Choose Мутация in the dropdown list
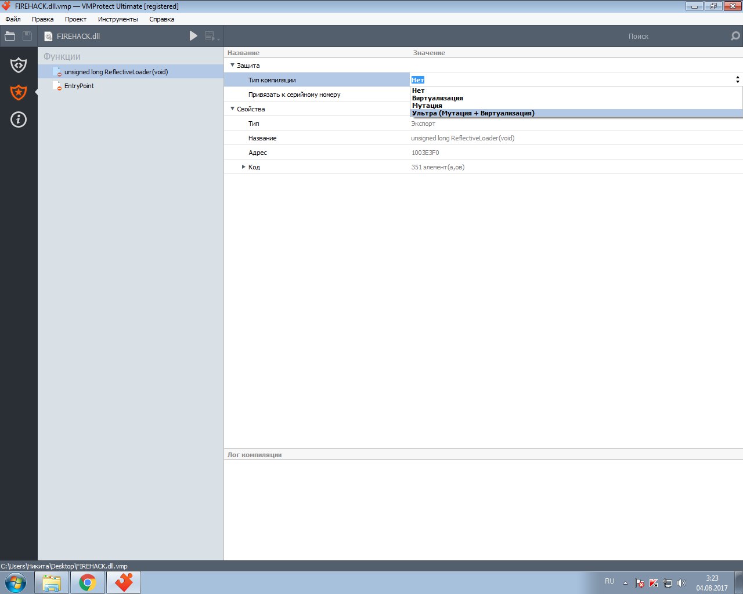Screen dimensions: 743x594 tap(427, 106)
